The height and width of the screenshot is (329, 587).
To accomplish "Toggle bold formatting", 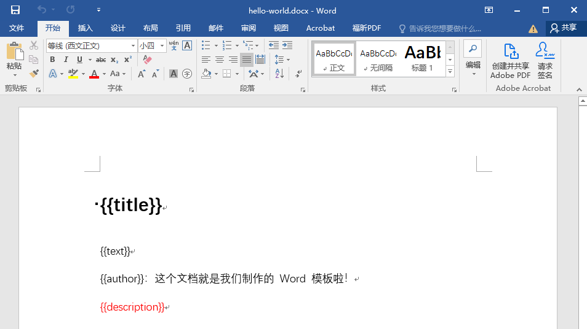I will 52,60.
